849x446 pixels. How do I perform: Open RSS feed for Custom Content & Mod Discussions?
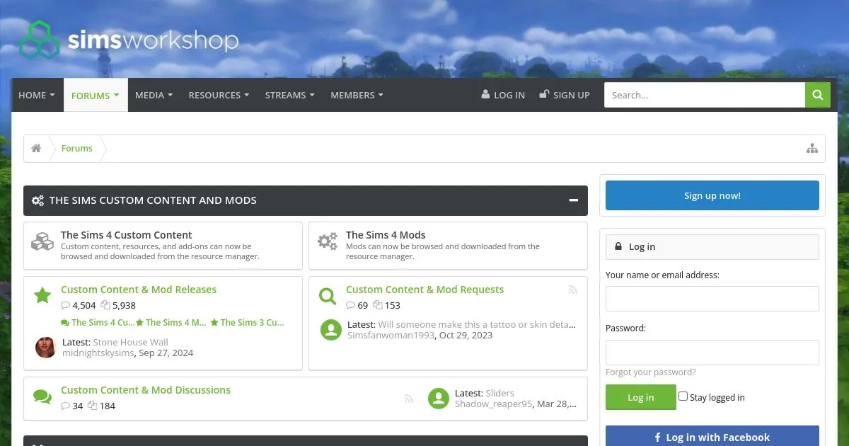coord(408,399)
